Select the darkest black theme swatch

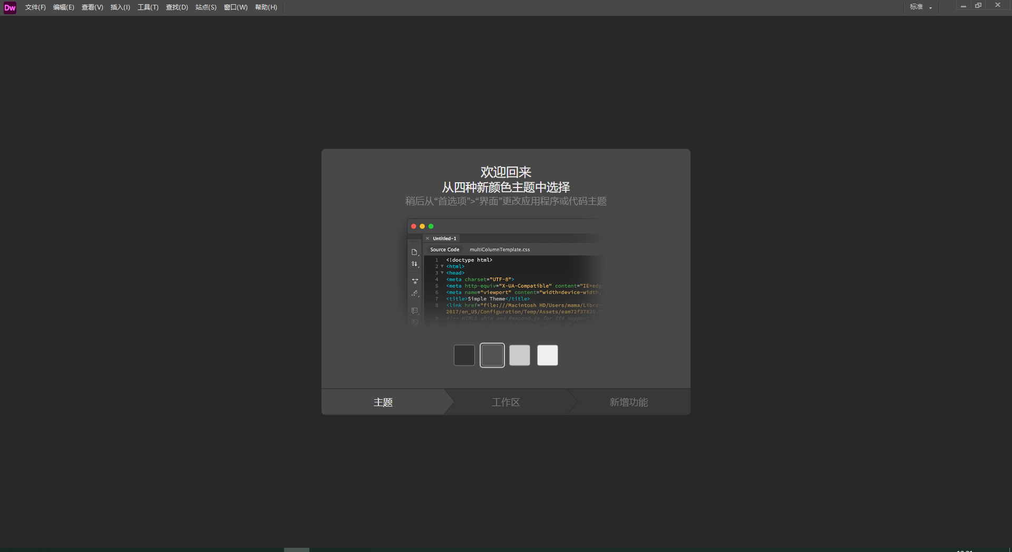(x=464, y=355)
